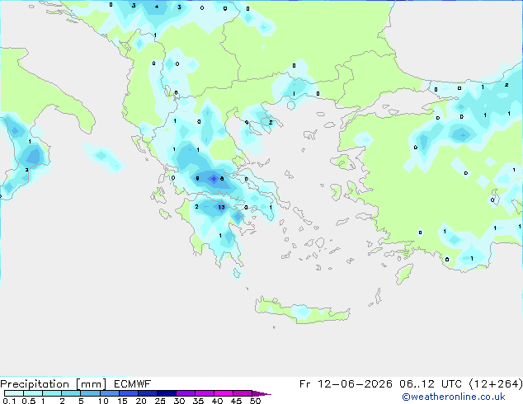Screen dimensions: 523x404
Task: Click the 25–30 mm navy legend swatch
Action: coord(166,393)
